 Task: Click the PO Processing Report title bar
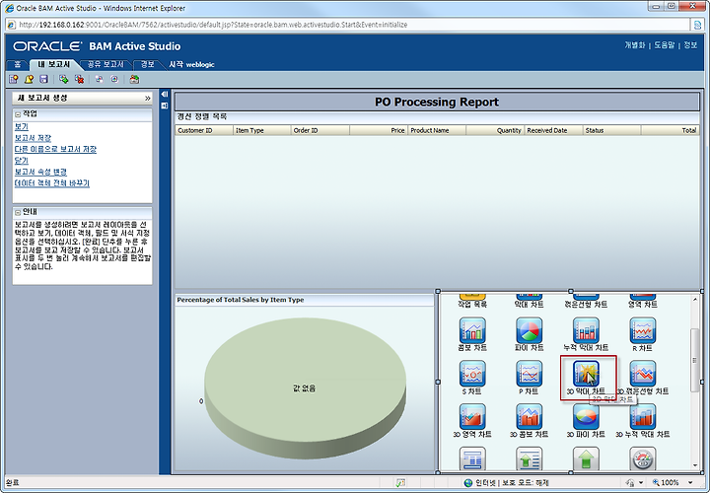pos(437,102)
